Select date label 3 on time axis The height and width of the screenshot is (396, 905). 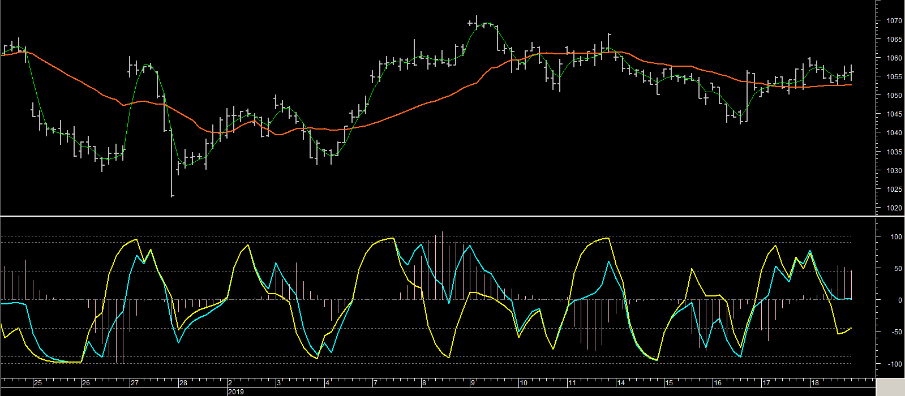pos(279,383)
